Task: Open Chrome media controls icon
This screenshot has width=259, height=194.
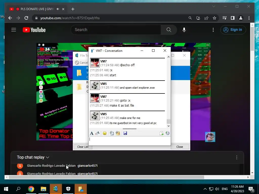Action: 225,18
